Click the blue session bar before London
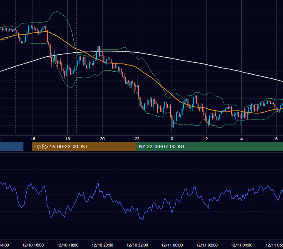Screen dimensions: 283x249 [12, 146]
